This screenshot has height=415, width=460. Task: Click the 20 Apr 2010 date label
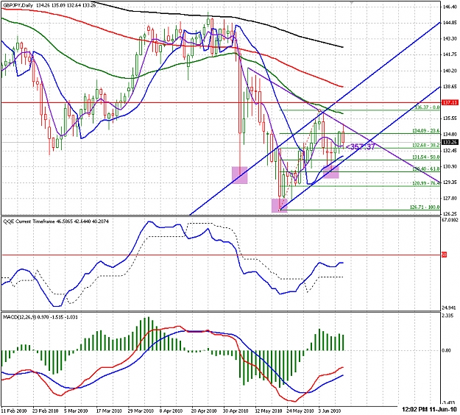(204, 411)
